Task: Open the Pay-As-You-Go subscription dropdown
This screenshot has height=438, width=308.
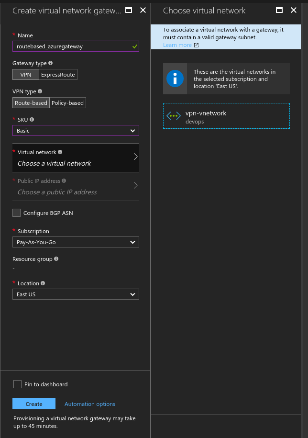Action: pos(76,242)
